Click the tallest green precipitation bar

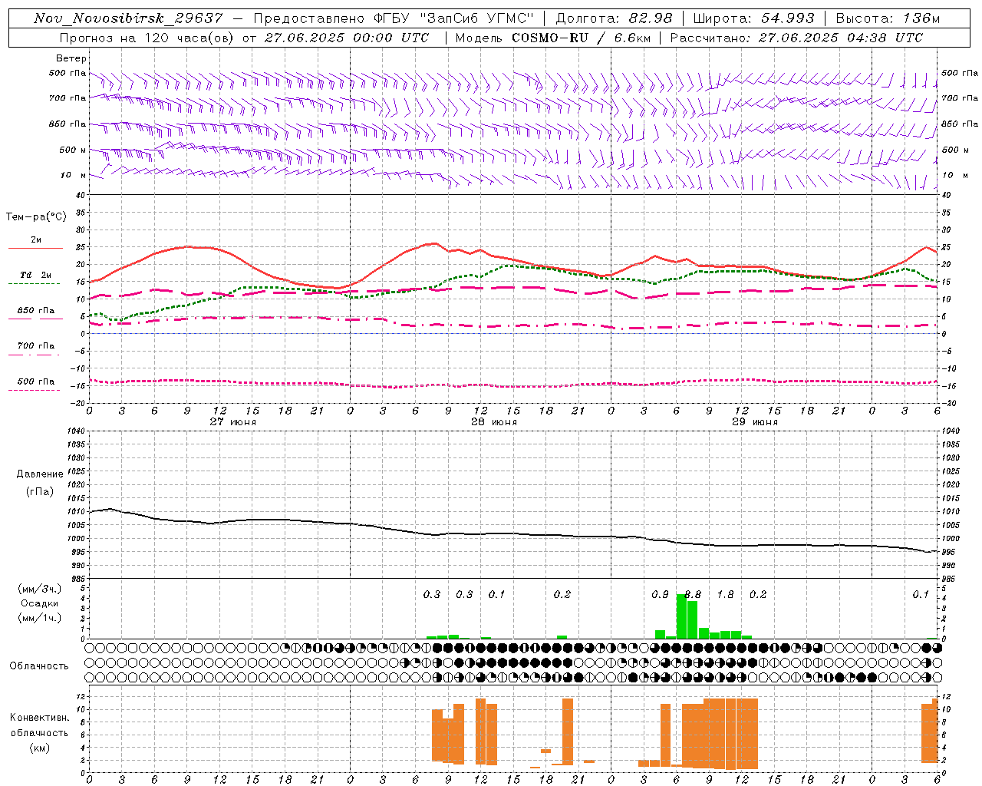(681, 616)
